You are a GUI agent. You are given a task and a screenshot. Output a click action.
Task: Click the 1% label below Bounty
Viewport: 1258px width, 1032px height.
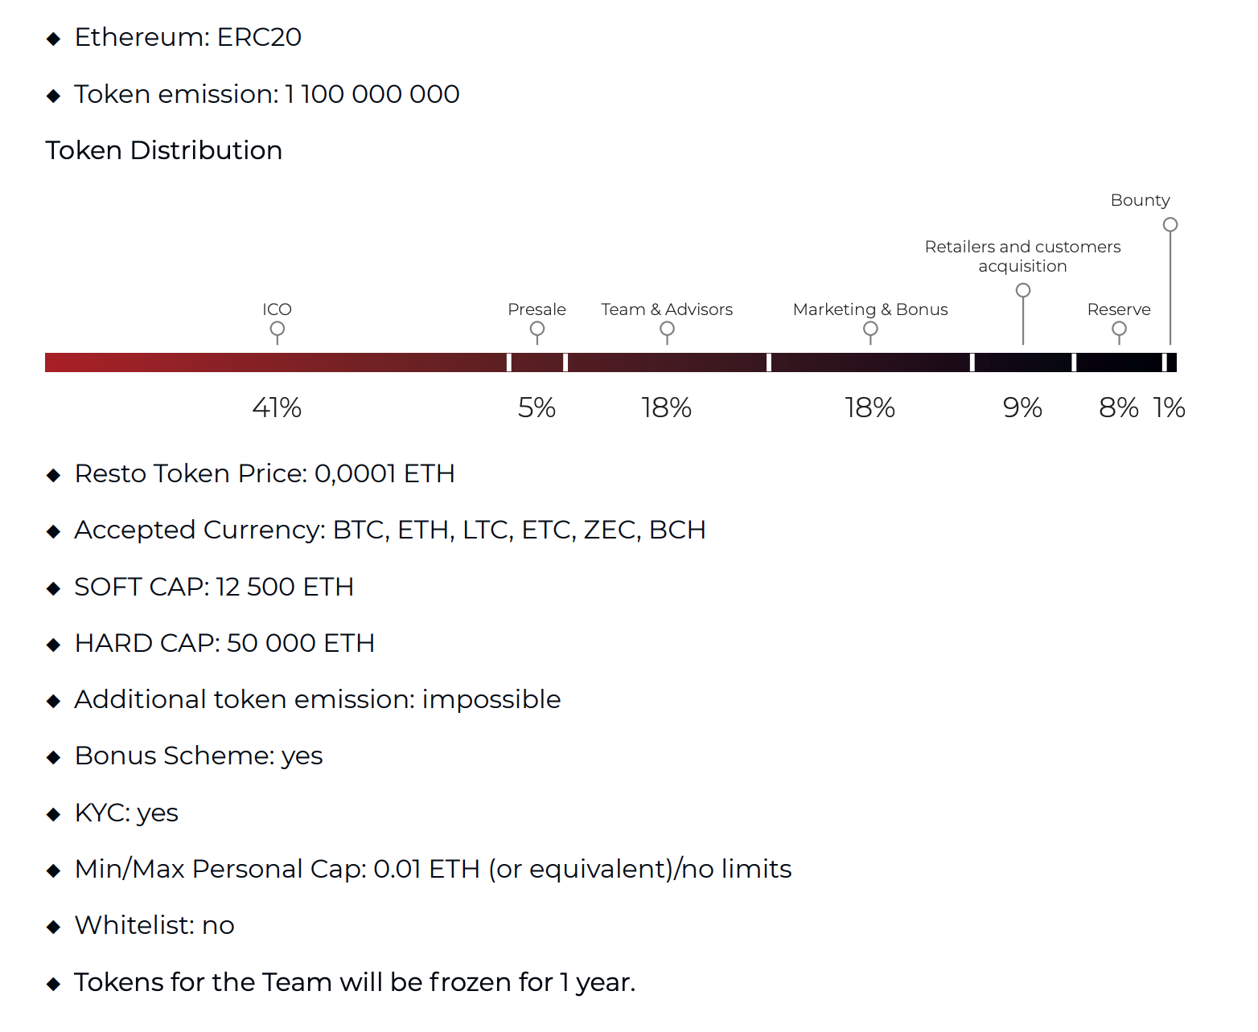(x=1169, y=408)
